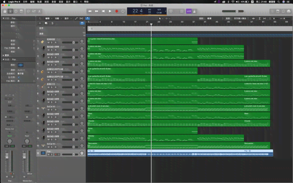Expand the 更多 disclosure triangle
Image resolution: width=293 pixels, height=183 pixels.
coord(4,55)
